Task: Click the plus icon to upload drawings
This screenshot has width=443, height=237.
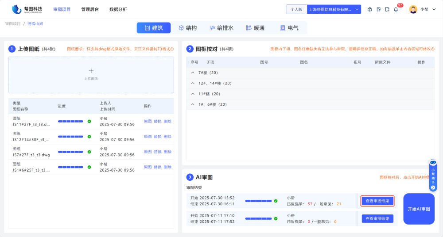Action: [x=91, y=71]
